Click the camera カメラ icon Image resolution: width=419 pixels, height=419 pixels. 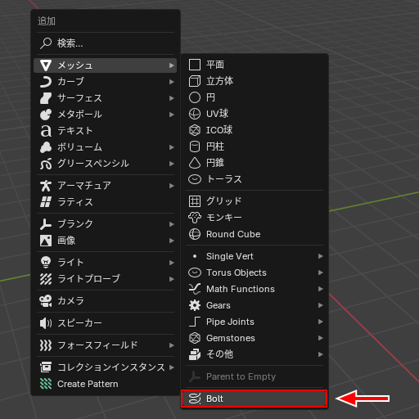(46, 300)
